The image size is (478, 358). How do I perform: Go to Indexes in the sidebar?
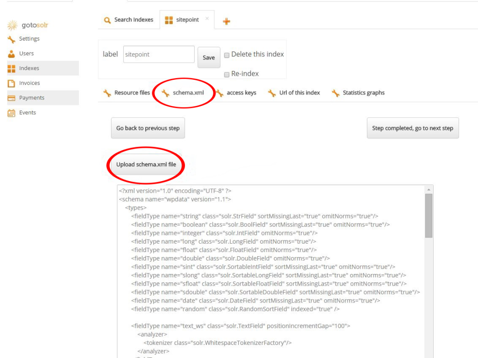[x=43, y=68]
